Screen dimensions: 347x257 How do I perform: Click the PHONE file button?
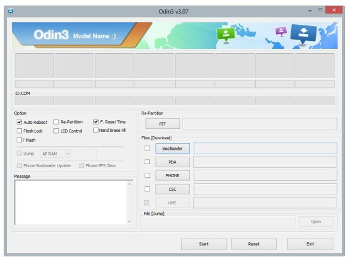[173, 175]
